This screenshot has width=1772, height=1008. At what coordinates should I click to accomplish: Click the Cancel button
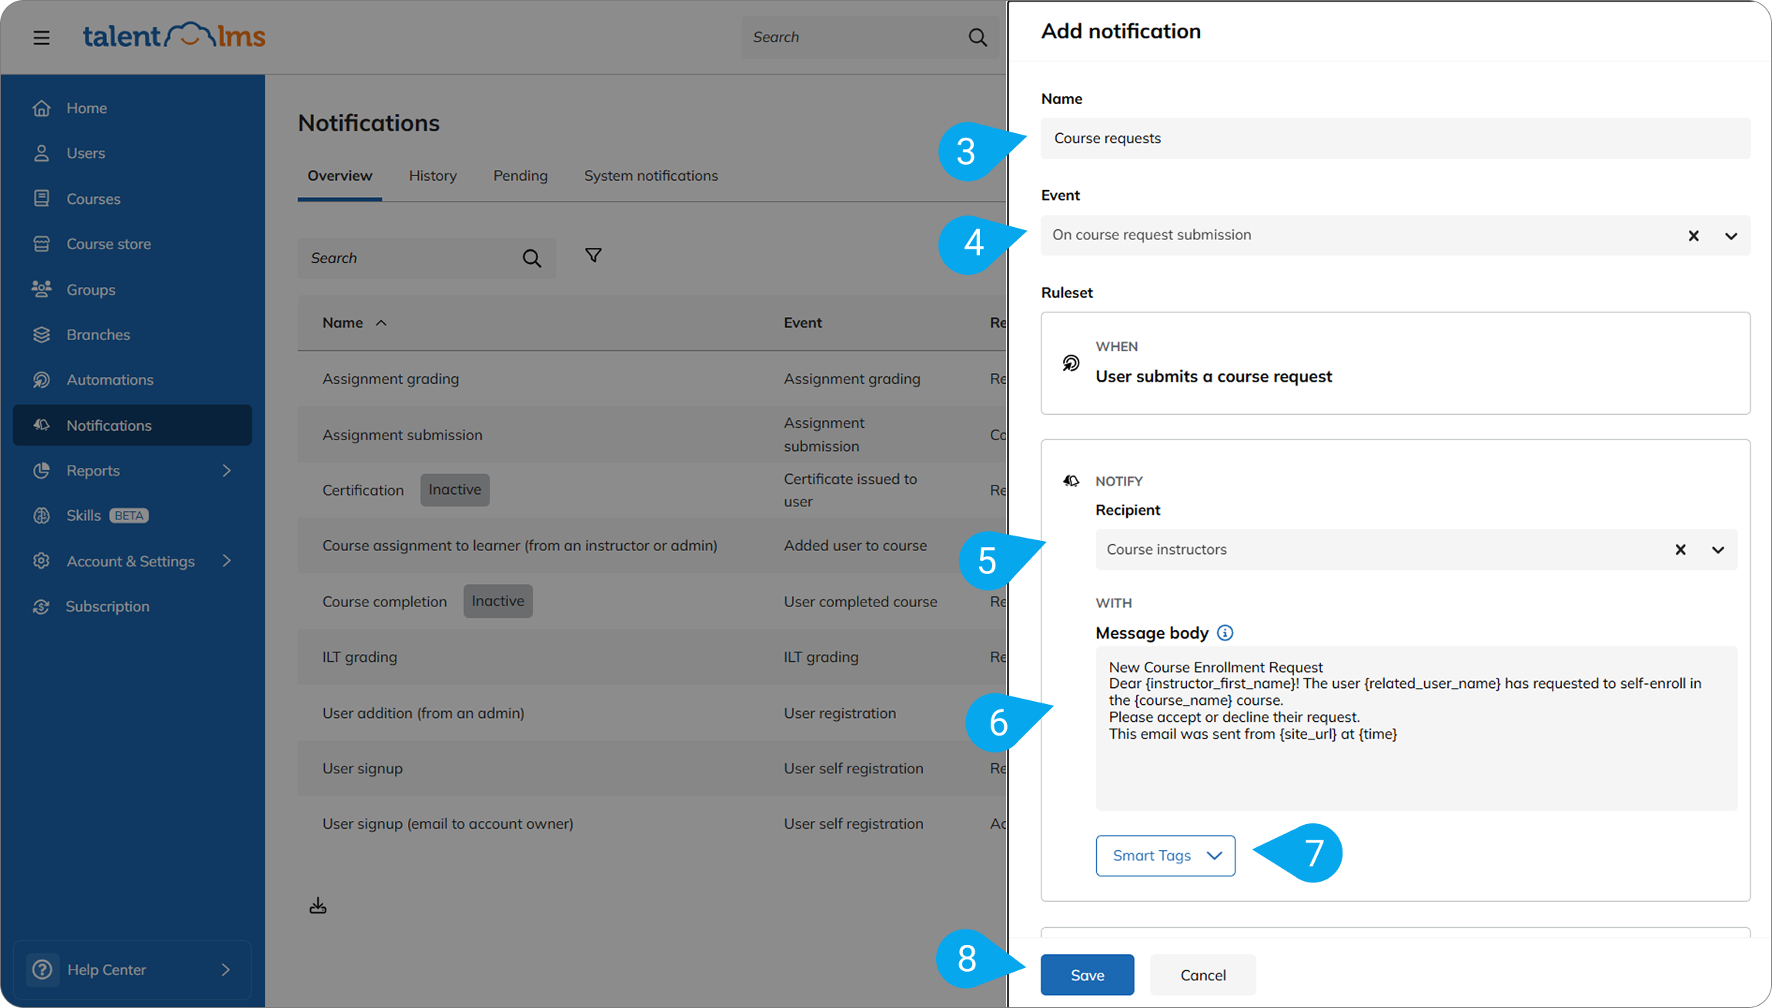pos(1202,975)
